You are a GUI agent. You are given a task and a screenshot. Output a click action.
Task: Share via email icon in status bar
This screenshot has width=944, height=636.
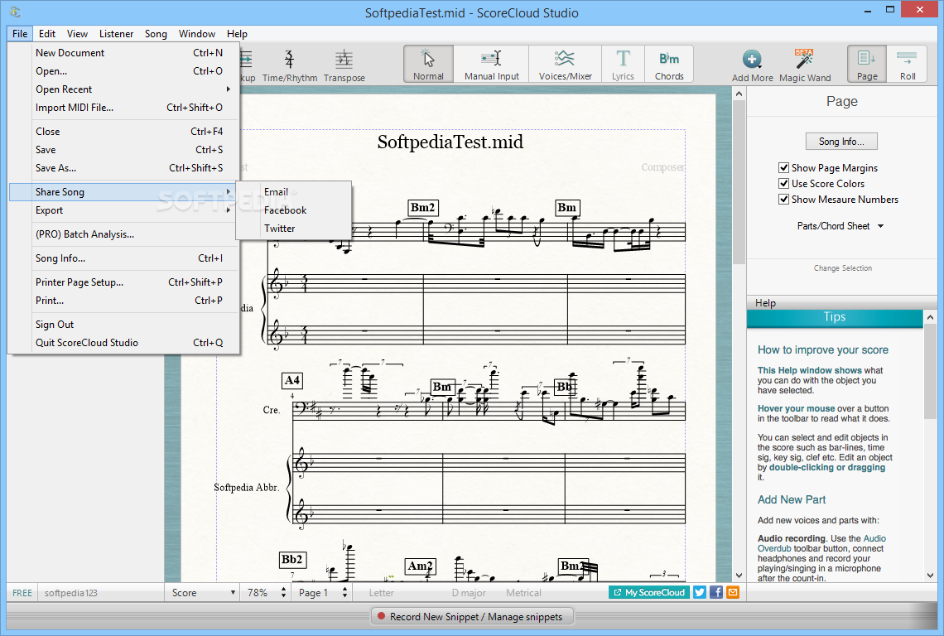click(x=733, y=593)
